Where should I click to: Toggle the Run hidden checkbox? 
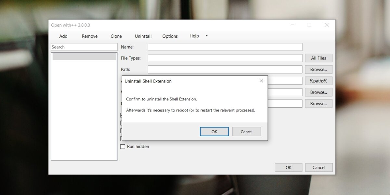123,147
